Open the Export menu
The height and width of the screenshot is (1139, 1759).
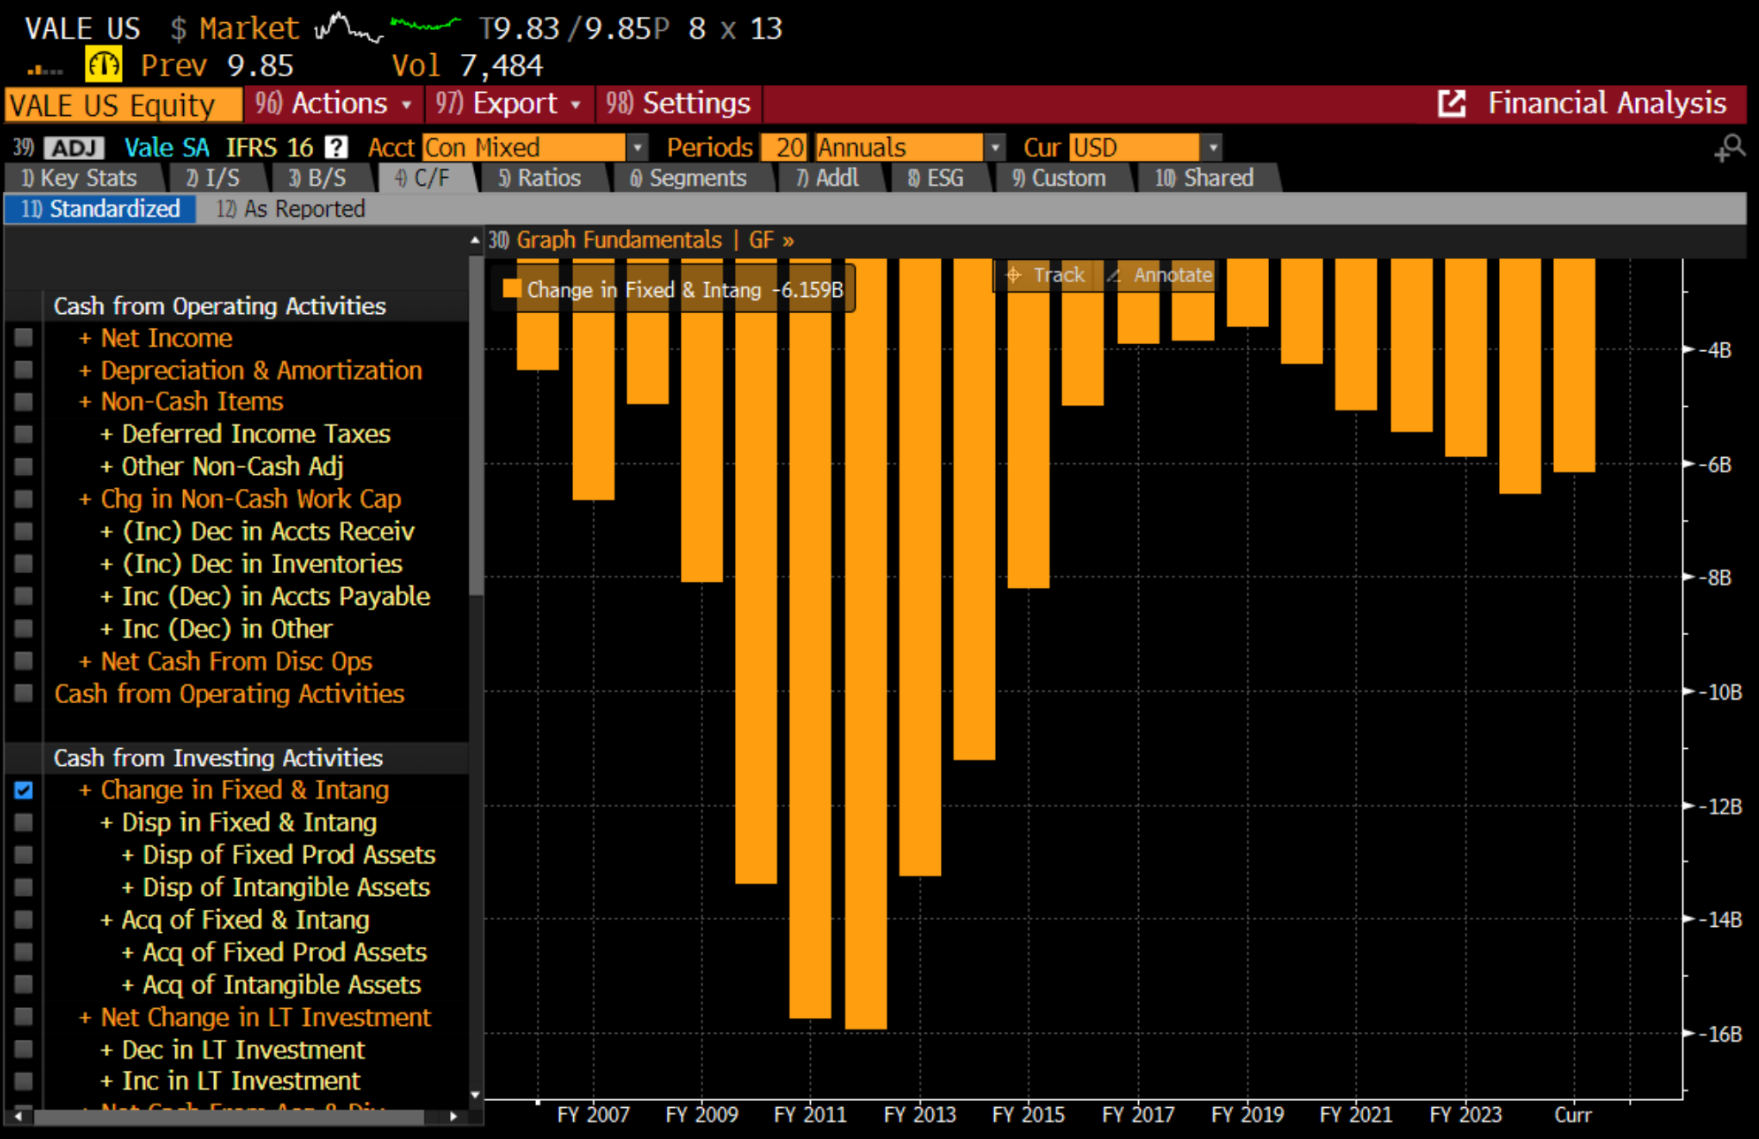point(508,103)
